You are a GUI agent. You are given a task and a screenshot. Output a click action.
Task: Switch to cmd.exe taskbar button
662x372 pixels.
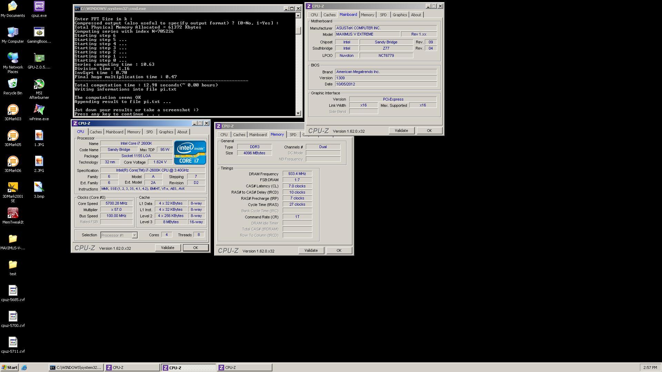[76, 368]
